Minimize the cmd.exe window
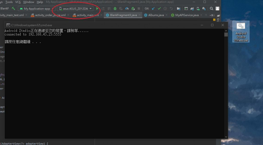Viewport: 263px width, 145px height. (202, 25)
